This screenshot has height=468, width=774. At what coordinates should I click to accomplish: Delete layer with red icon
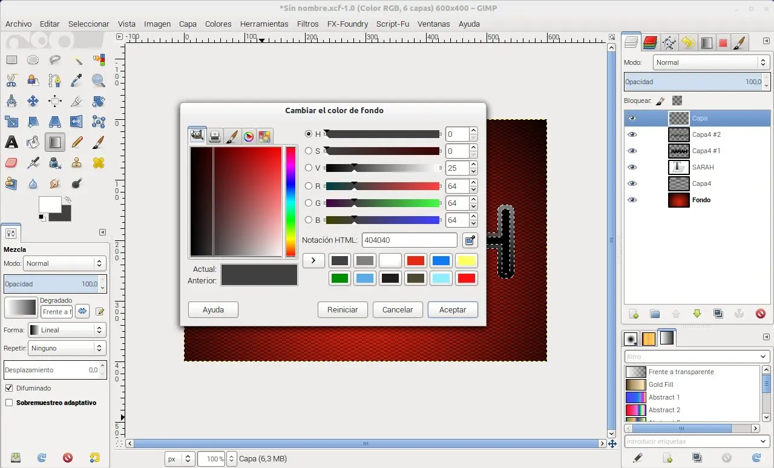[761, 314]
